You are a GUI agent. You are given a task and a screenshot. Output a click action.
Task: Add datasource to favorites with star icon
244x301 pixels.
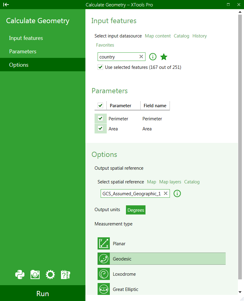pos(164,57)
